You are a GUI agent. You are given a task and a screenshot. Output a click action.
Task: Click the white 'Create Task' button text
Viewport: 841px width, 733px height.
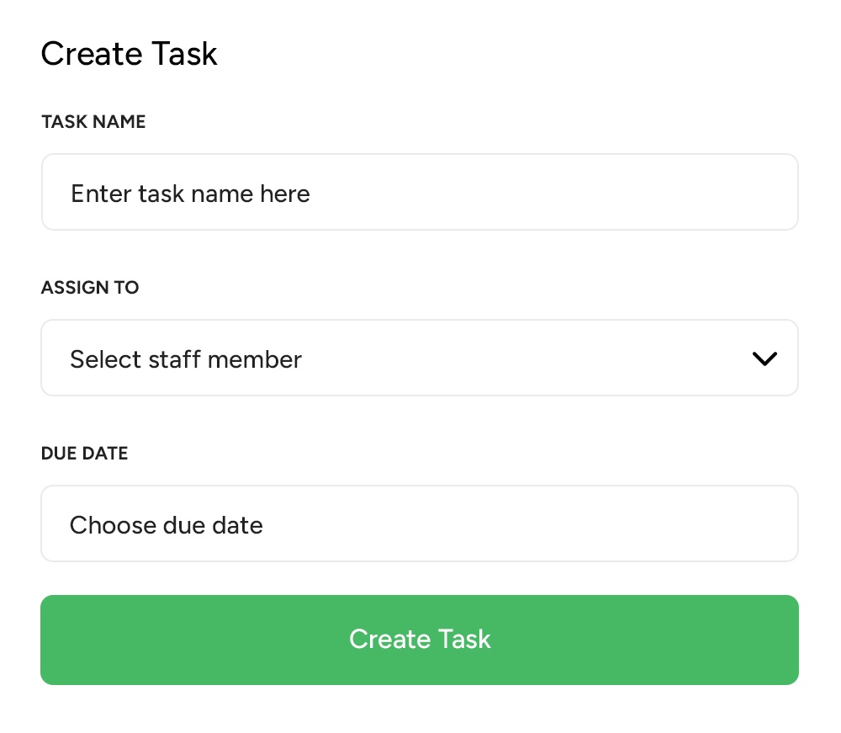(420, 640)
